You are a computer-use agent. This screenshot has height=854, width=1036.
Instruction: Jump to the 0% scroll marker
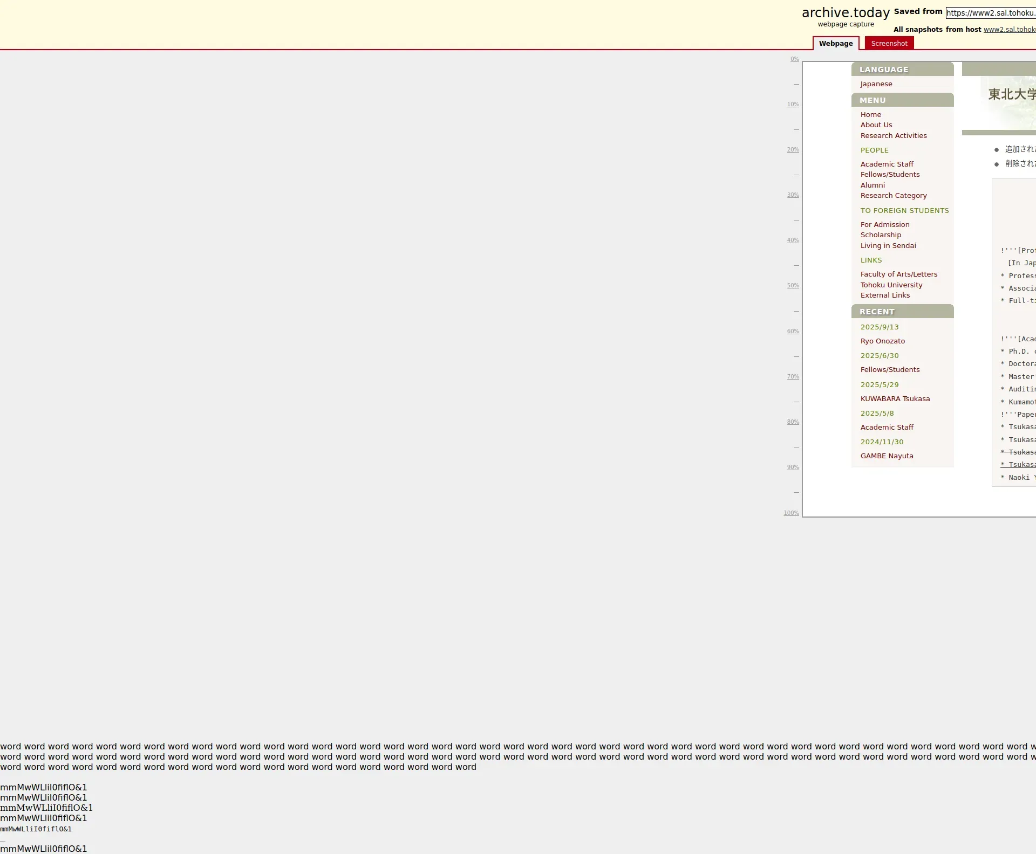pyautogui.click(x=794, y=59)
